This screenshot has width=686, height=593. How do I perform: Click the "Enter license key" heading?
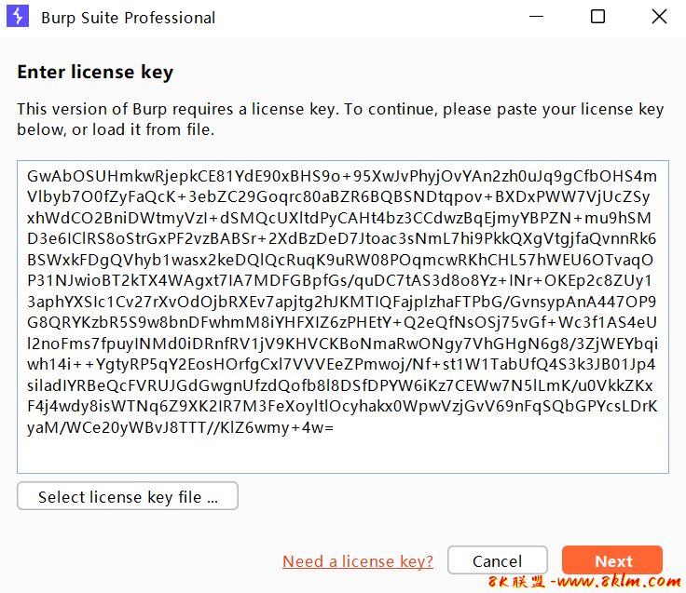95,73
